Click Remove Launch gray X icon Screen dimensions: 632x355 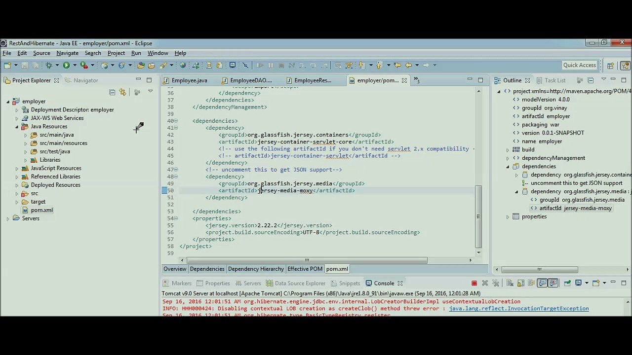click(x=485, y=283)
